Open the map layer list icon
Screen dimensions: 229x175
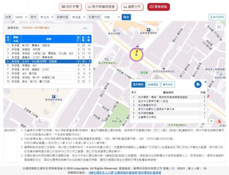pyautogui.click(x=212, y=121)
